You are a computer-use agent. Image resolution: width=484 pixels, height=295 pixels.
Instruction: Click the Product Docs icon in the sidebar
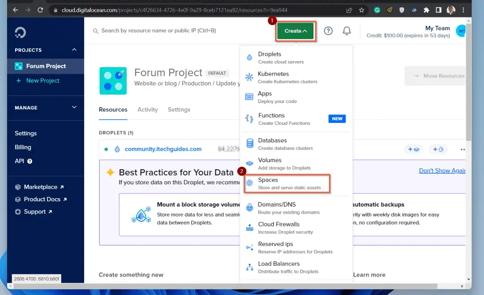[18, 200]
